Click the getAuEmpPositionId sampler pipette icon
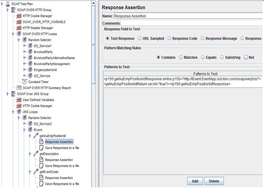This screenshot has width=264, height=188. tap(36, 136)
